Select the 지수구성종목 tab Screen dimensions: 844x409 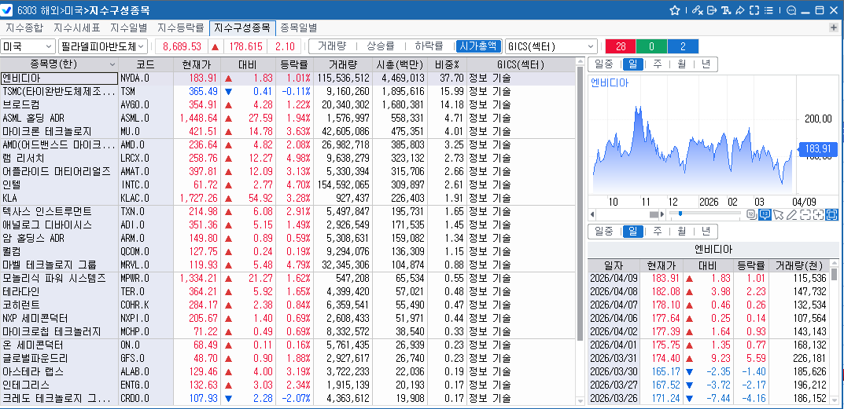point(243,28)
